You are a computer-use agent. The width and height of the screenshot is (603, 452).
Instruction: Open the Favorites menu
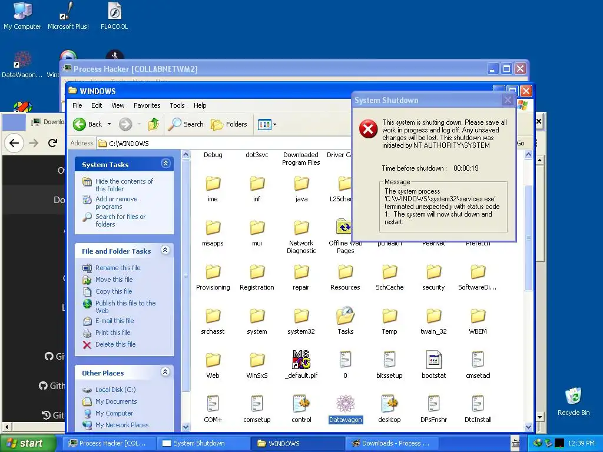147,105
